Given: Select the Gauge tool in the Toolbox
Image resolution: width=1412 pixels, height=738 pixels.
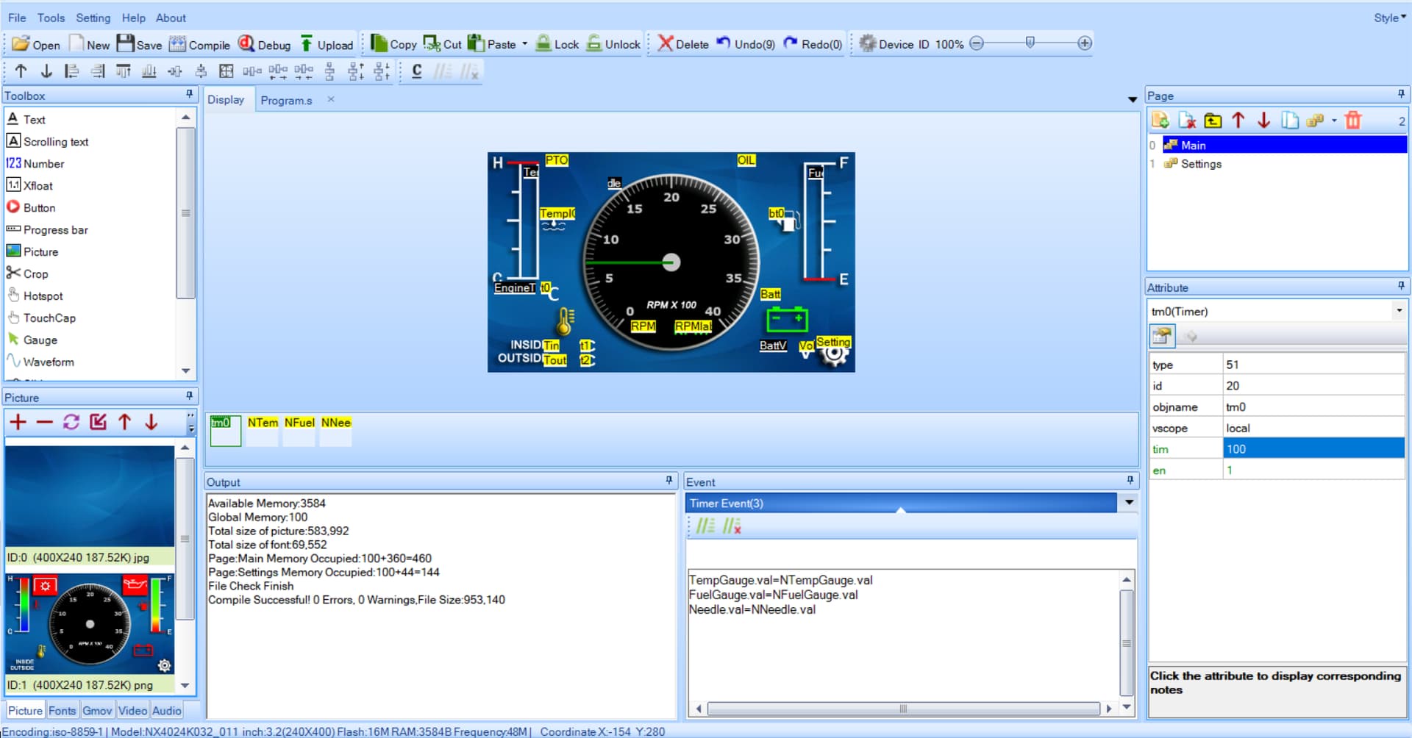Looking at the screenshot, I should coord(40,340).
